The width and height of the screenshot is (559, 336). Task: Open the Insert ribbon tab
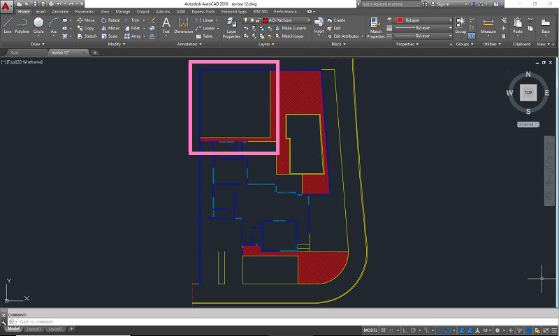point(41,12)
